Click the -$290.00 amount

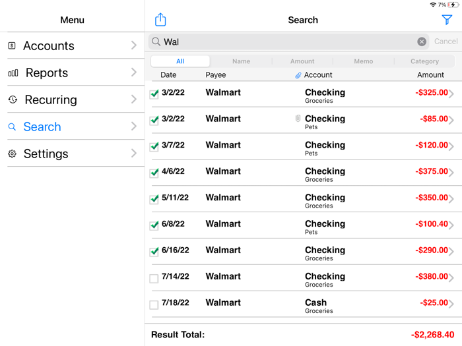(432, 250)
